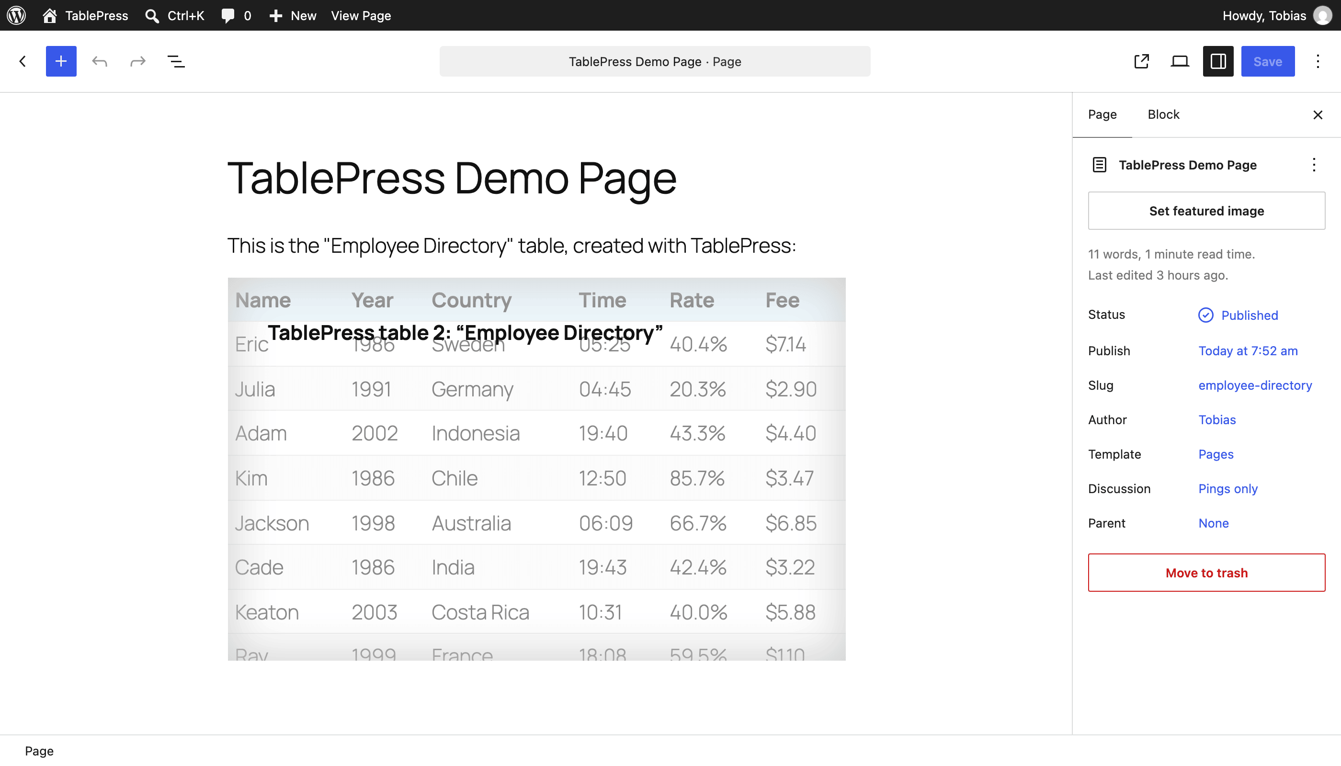Open the device preview laptop icon

pyautogui.click(x=1180, y=61)
